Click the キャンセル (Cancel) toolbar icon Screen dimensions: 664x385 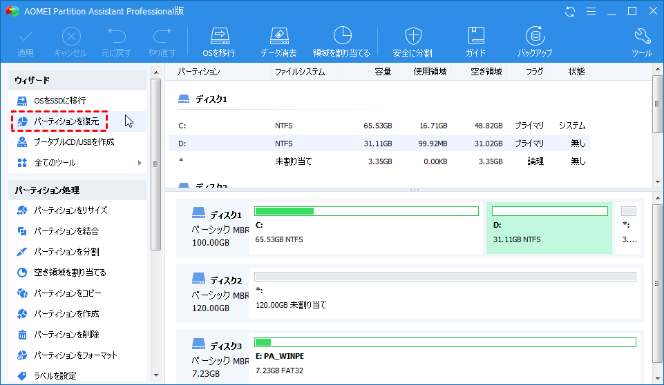[70, 42]
